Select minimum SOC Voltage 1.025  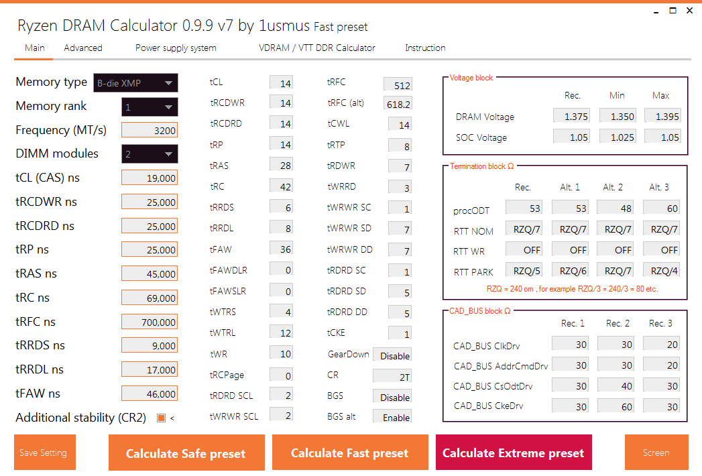(618, 137)
